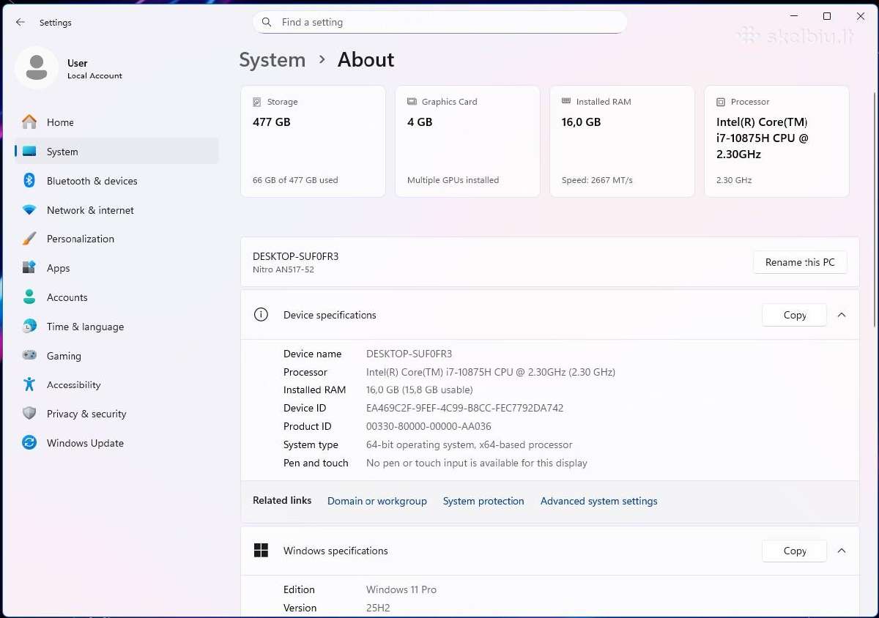Click Rename this PC button
Image resolution: width=879 pixels, height=618 pixels.
[800, 262]
